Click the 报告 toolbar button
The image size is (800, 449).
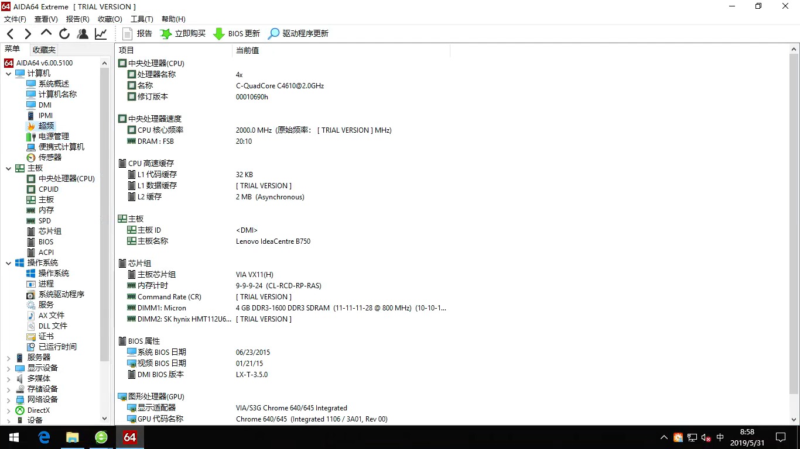click(138, 34)
